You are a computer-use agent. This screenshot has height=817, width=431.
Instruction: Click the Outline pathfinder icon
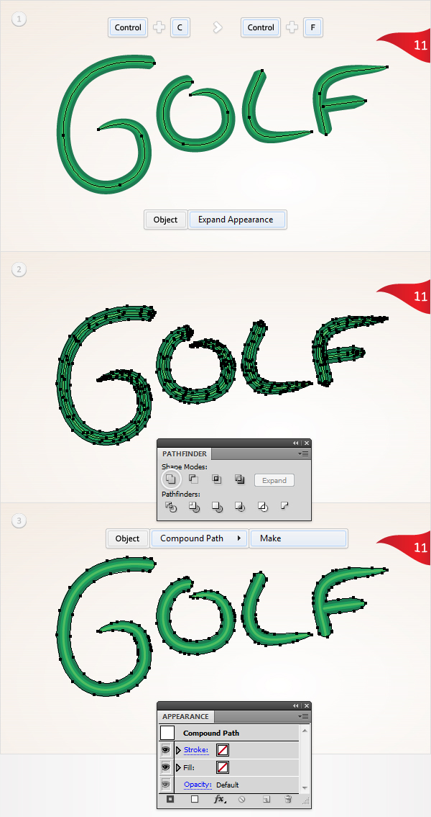[263, 507]
